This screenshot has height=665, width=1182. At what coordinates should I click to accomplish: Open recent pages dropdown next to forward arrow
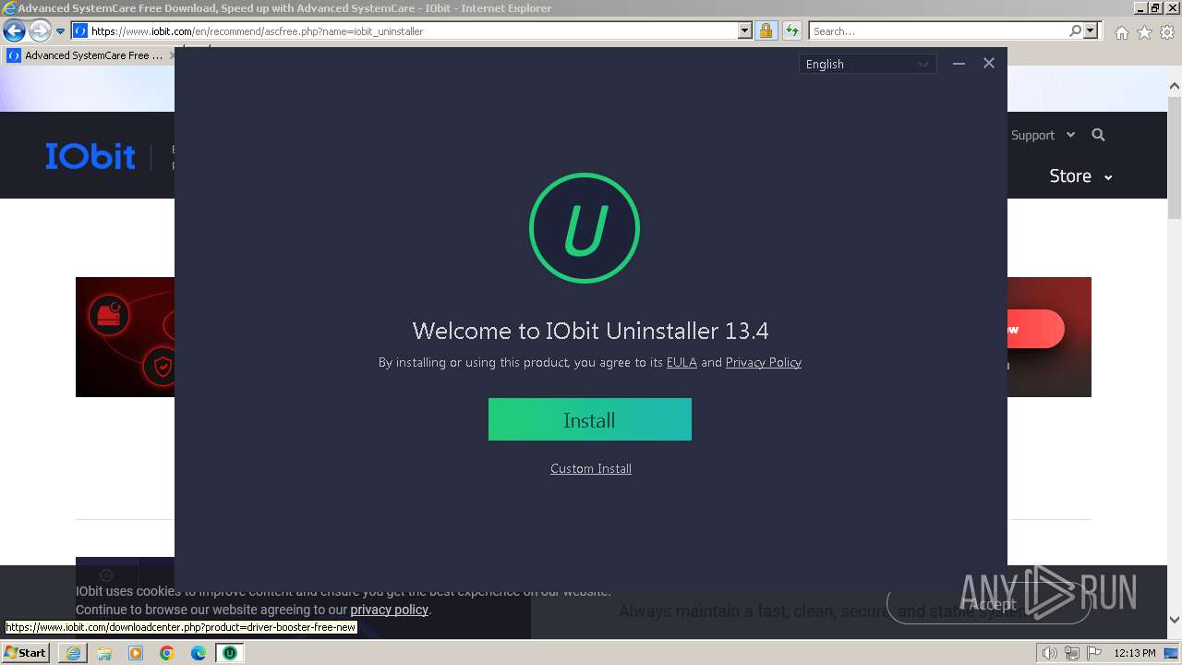pos(61,31)
